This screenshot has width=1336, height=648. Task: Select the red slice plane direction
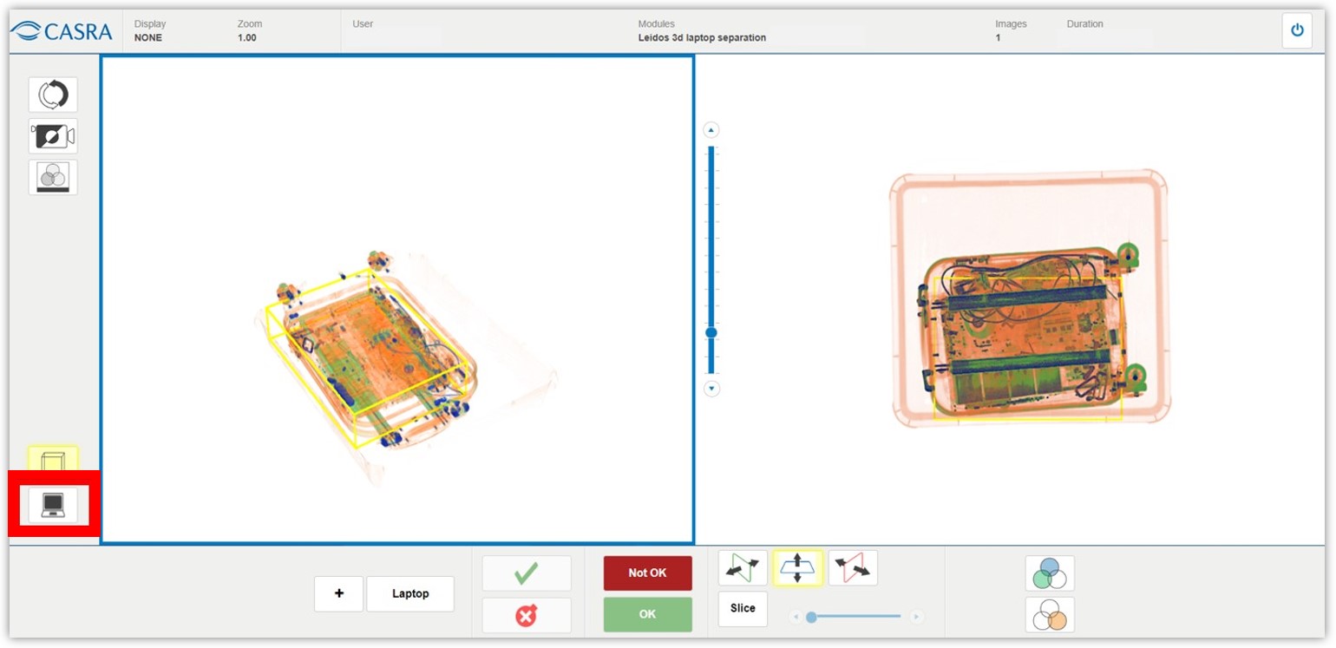(x=853, y=568)
